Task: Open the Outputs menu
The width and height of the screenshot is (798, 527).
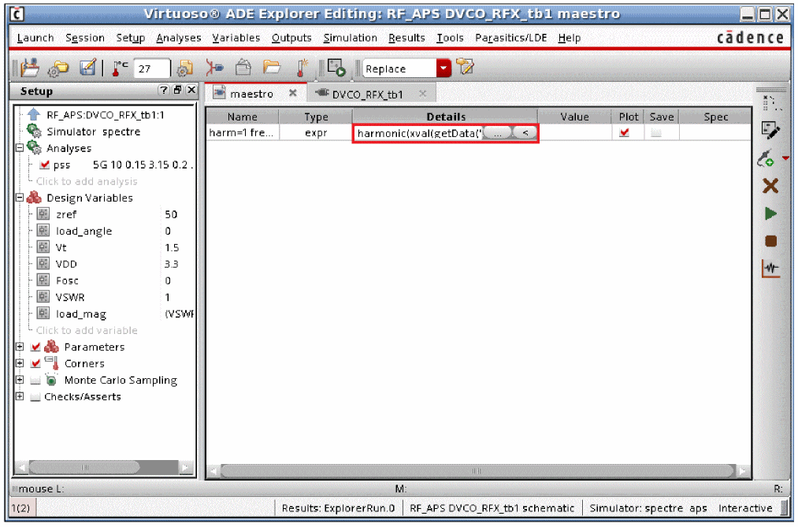Action: pos(291,38)
